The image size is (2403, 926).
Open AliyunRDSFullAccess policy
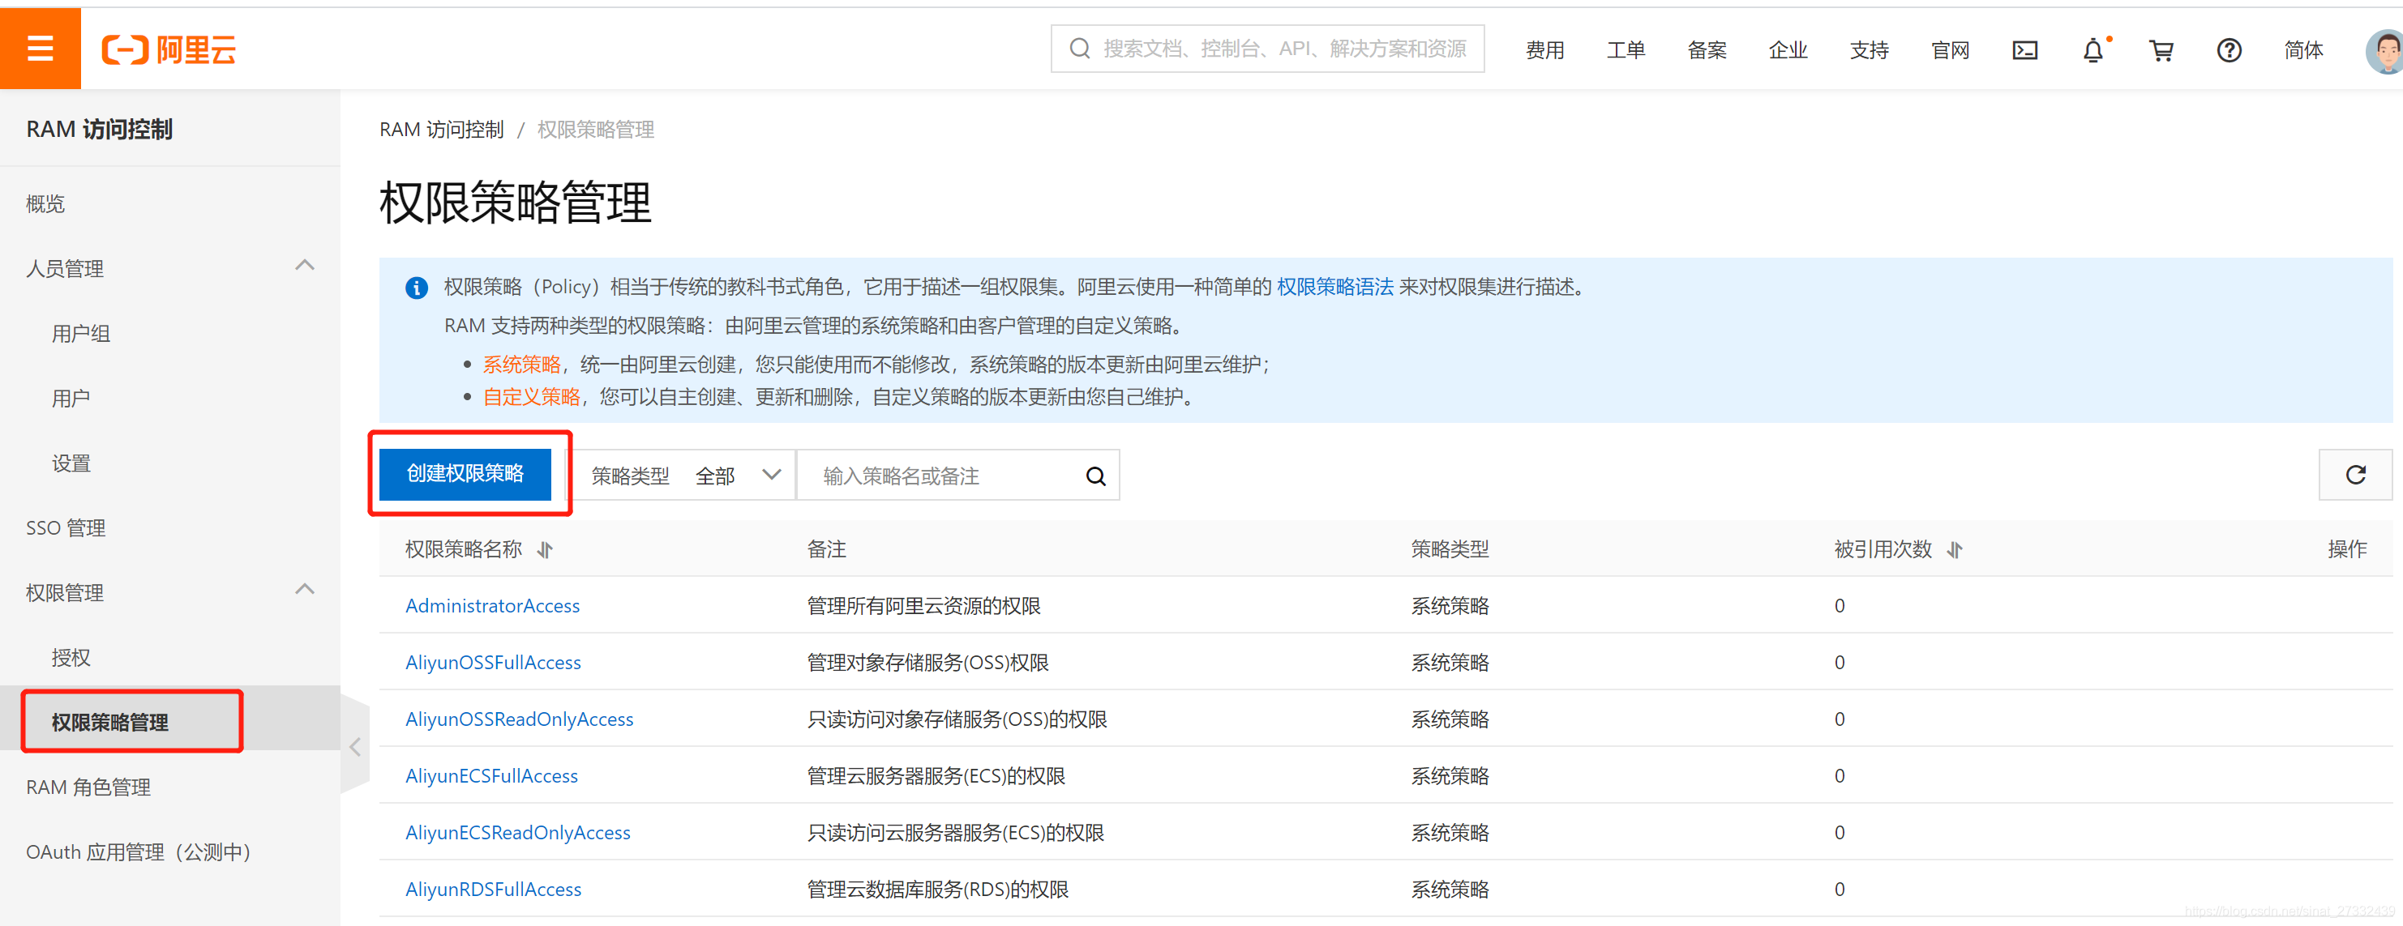[493, 890]
